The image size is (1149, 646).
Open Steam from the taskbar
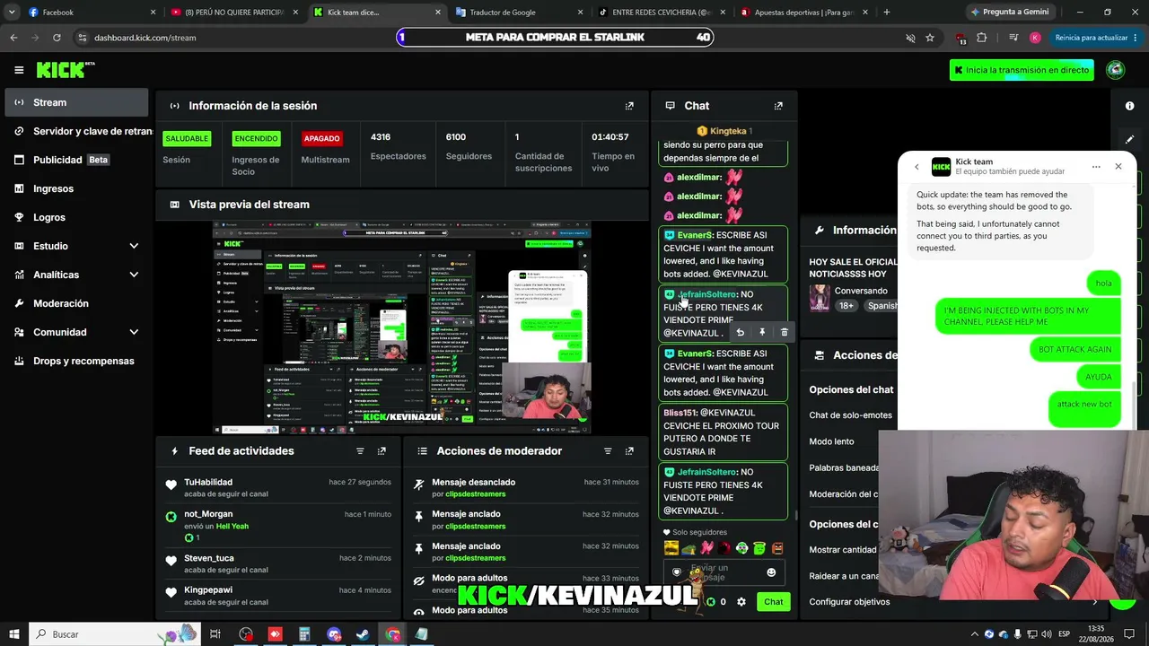(363, 634)
